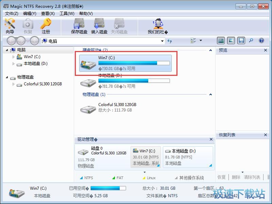This screenshot has height=204, width=272.
Task: Click 磁盘 0 in drive manager
Action: point(102,157)
